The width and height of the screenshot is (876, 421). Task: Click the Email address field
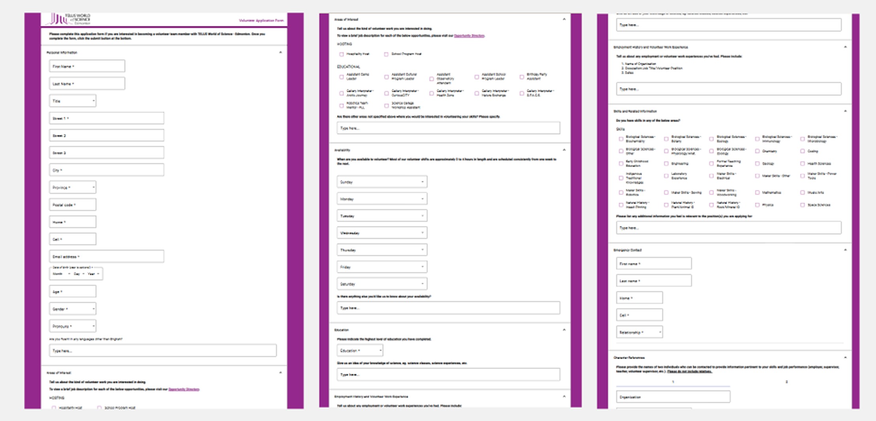click(107, 257)
